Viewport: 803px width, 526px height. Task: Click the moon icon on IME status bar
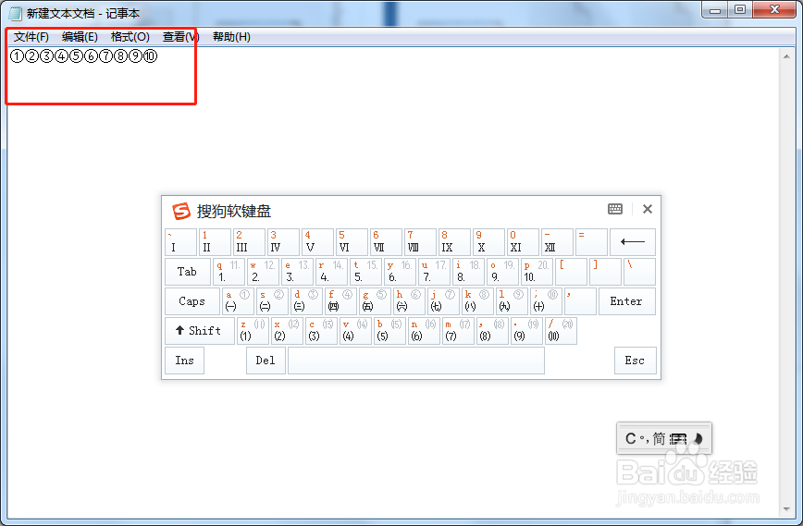[x=698, y=438]
